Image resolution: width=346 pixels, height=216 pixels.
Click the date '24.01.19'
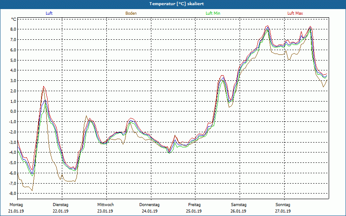point(150,211)
